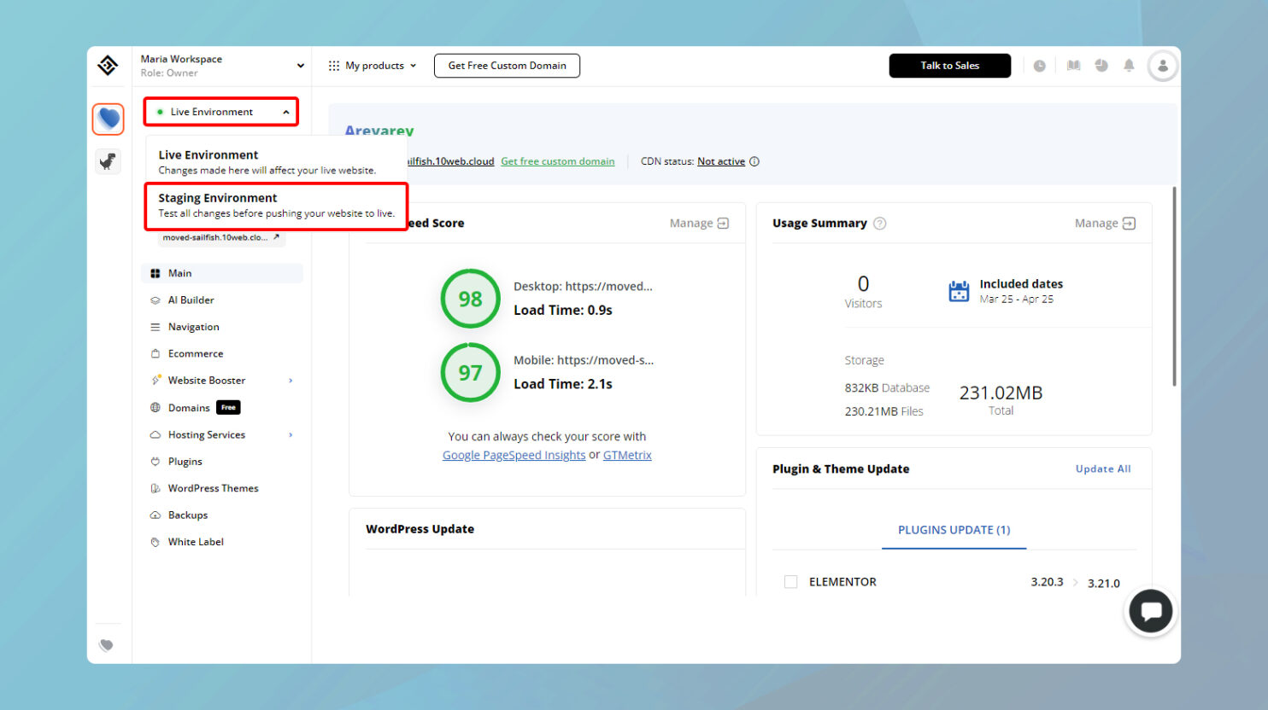Click the Get free custom domain link
Viewport: 1268px width, 710px height.
coord(557,161)
